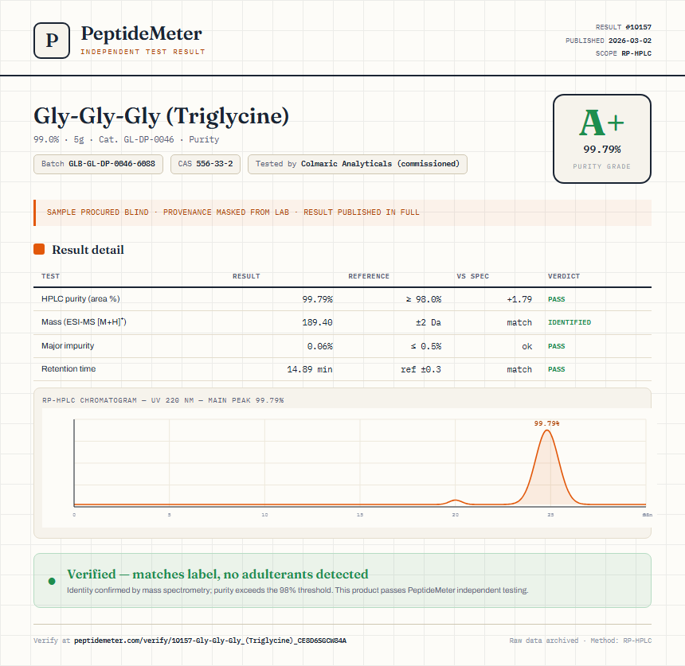Click the Gly-Gly-Gly (Triglycine) title
The height and width of the screenshot is (666, 685).
[161, 115]
